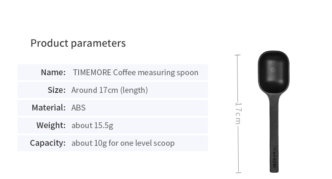Image resolution: width=332 pixels, height=179 pixels.
Task: Click the small notch inside the spoon bowl
Action: tap(272, 68)
